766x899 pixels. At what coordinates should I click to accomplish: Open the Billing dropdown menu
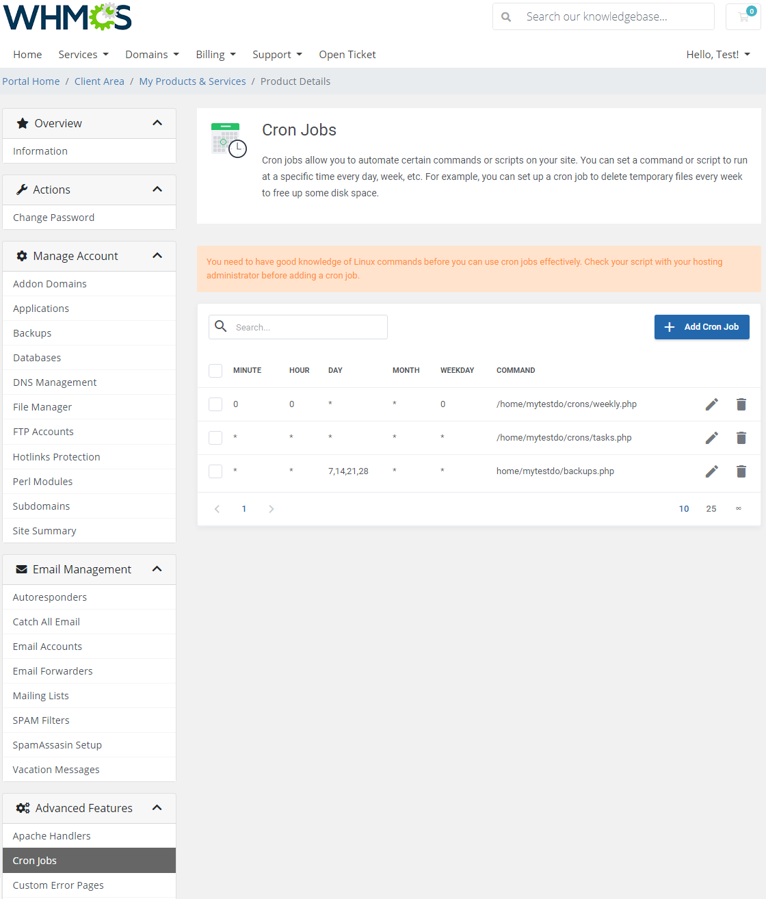215,55
